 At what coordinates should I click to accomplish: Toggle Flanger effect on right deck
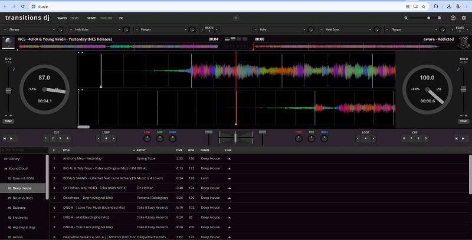(387, 29)
